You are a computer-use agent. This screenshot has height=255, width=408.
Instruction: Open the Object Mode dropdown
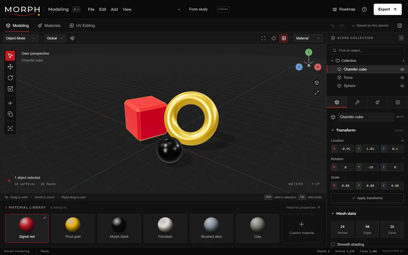pos(21,38)
